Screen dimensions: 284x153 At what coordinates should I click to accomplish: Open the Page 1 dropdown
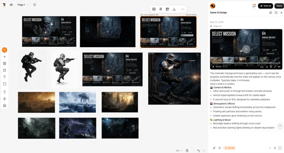point(23,5)
